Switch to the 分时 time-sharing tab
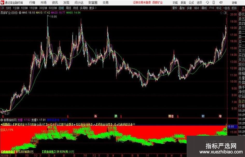The image size is (245, 157). (x=9, y=8)
